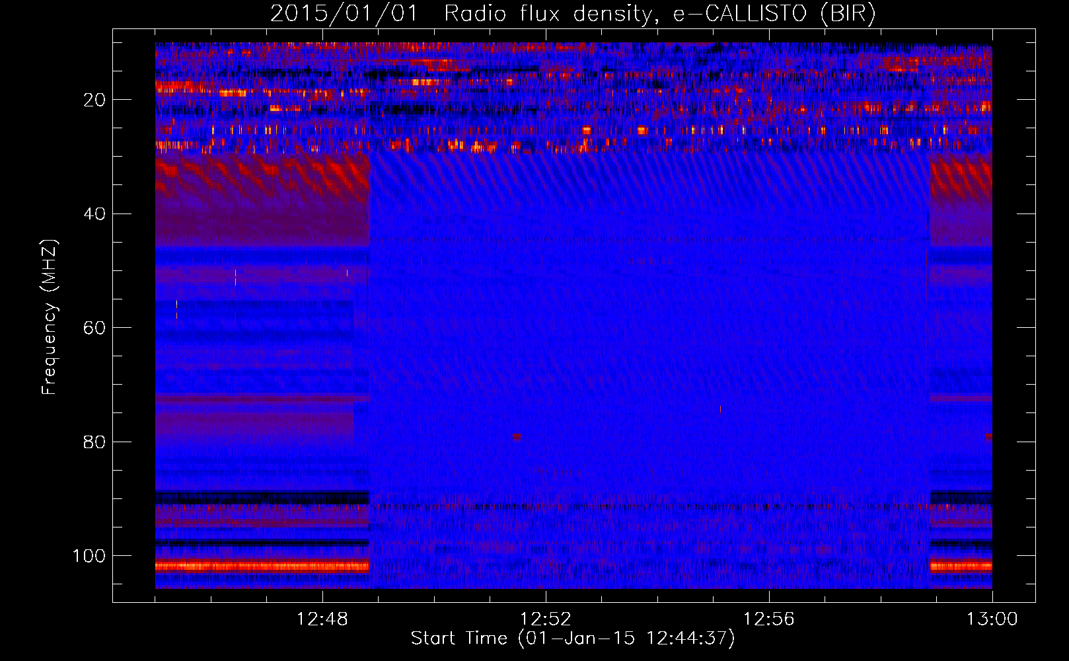This screenshot has width=1069, height=661.
Task: Click the 12:56 time tick label
Action: (768, 619)
